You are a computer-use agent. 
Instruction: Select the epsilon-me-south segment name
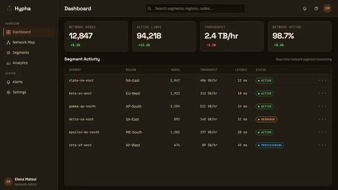(84, 132)
